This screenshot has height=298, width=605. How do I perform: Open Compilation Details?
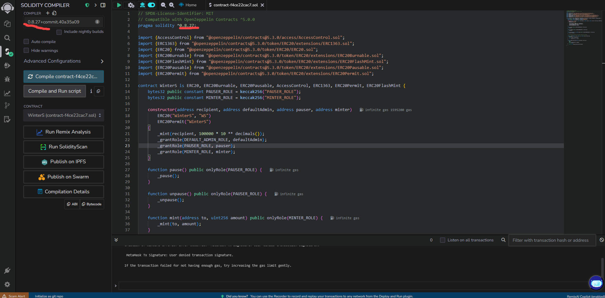pyautogui.click(x=64, y=192)
